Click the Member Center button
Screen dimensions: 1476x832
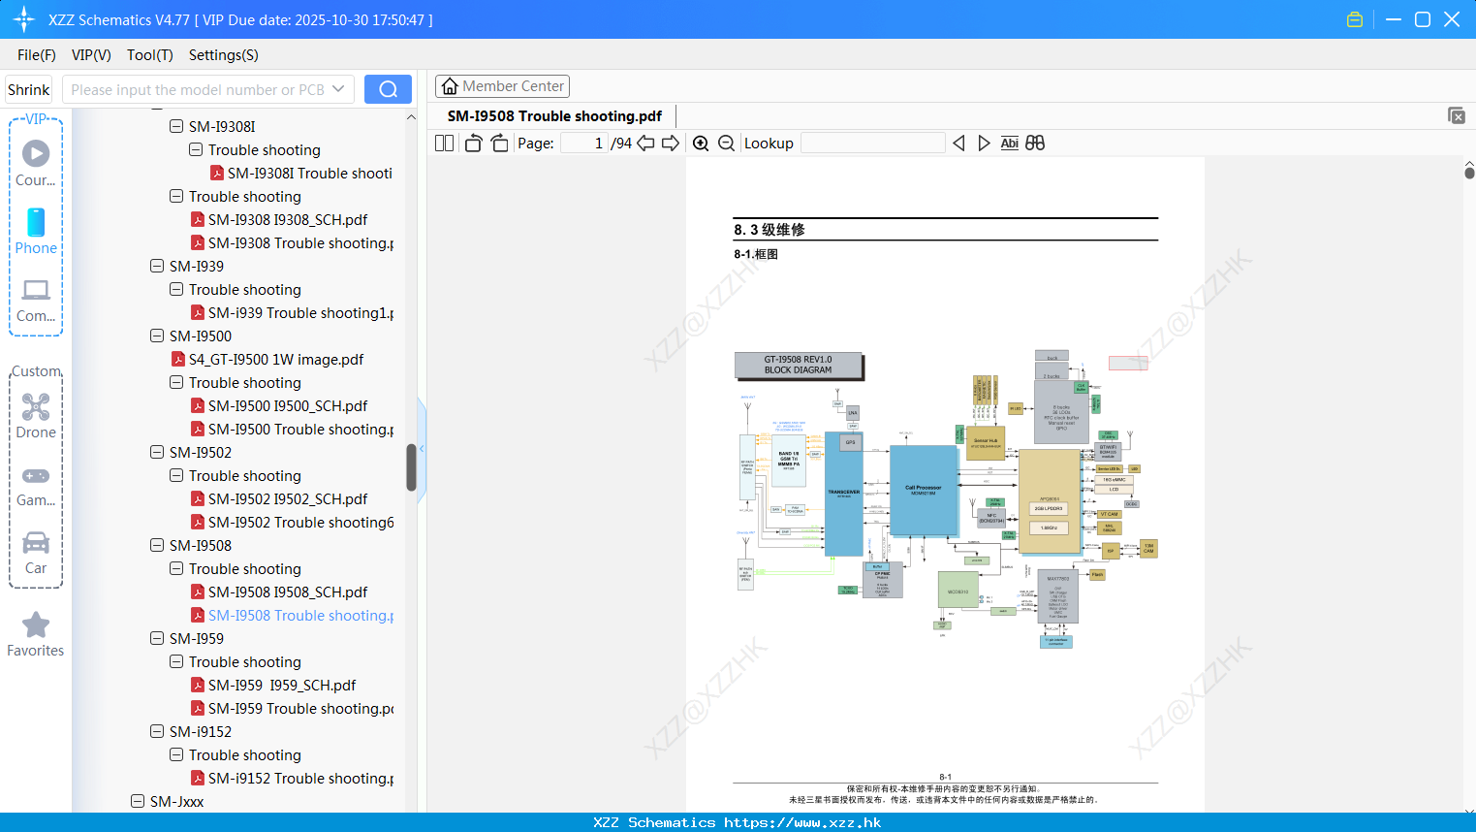click(x=502, y=86)
